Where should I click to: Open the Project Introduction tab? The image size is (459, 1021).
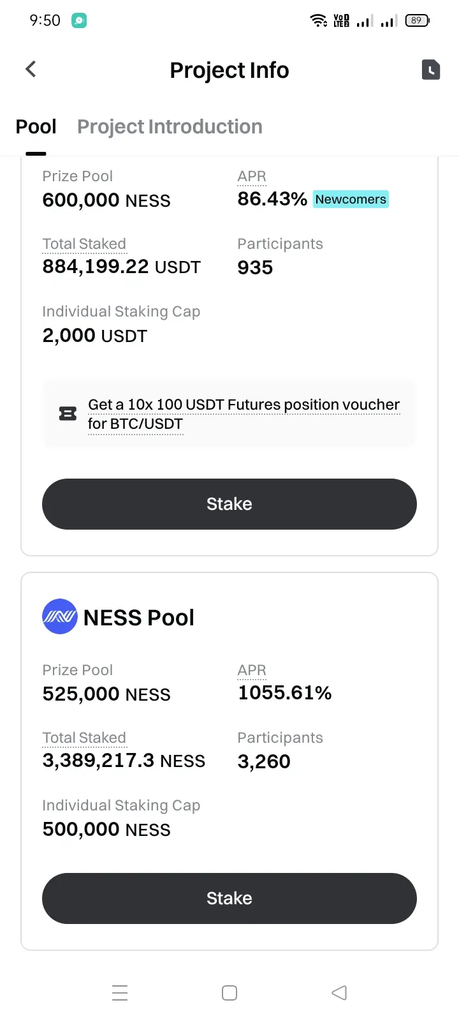point(170,127)
